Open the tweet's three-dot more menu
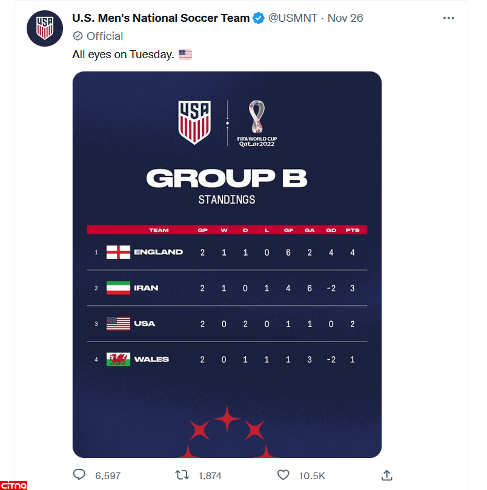Screen dimensions: 487x490 coord(448,18)
